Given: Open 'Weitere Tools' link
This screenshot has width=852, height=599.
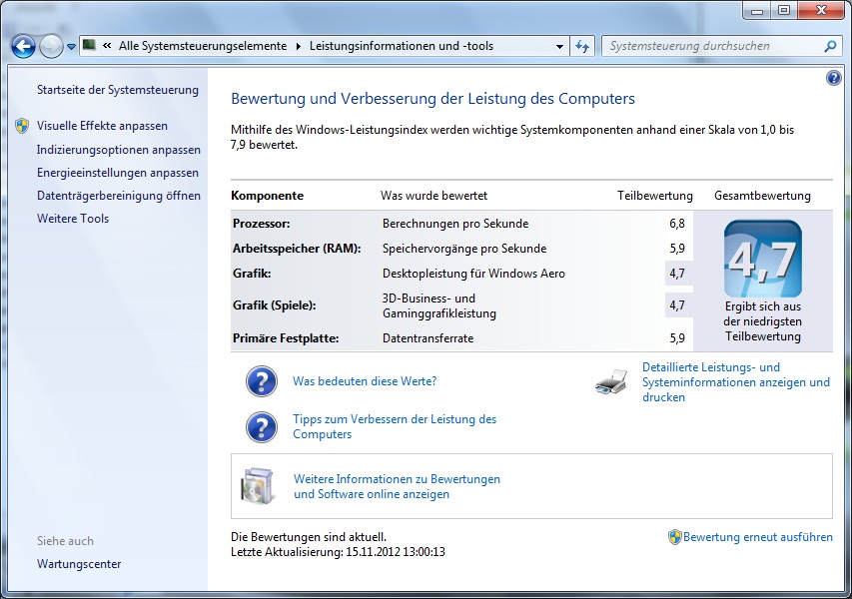Looking at the screenshot, I should click(73, 219).
